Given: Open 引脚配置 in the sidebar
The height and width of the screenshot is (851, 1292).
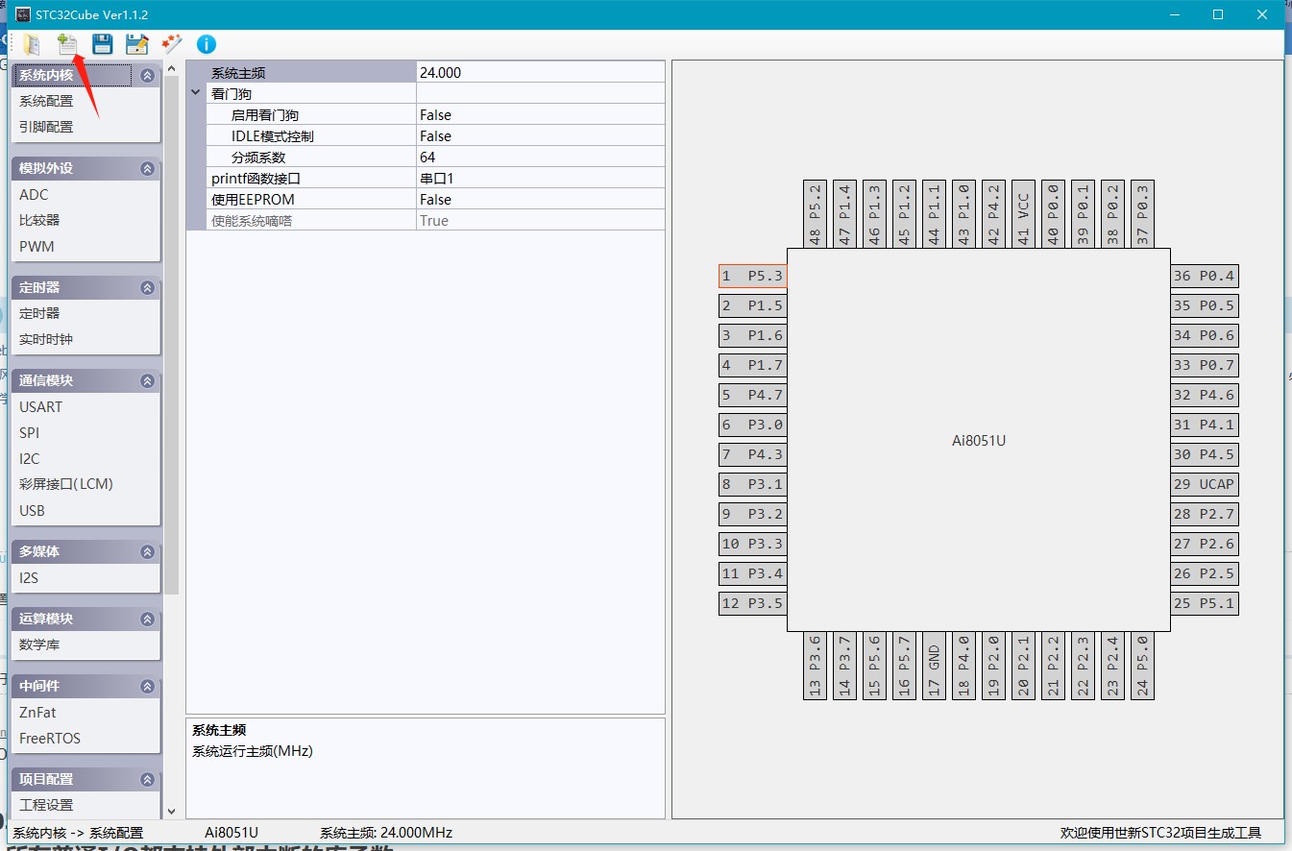Looking at the screenshot, I should point(46,127).
